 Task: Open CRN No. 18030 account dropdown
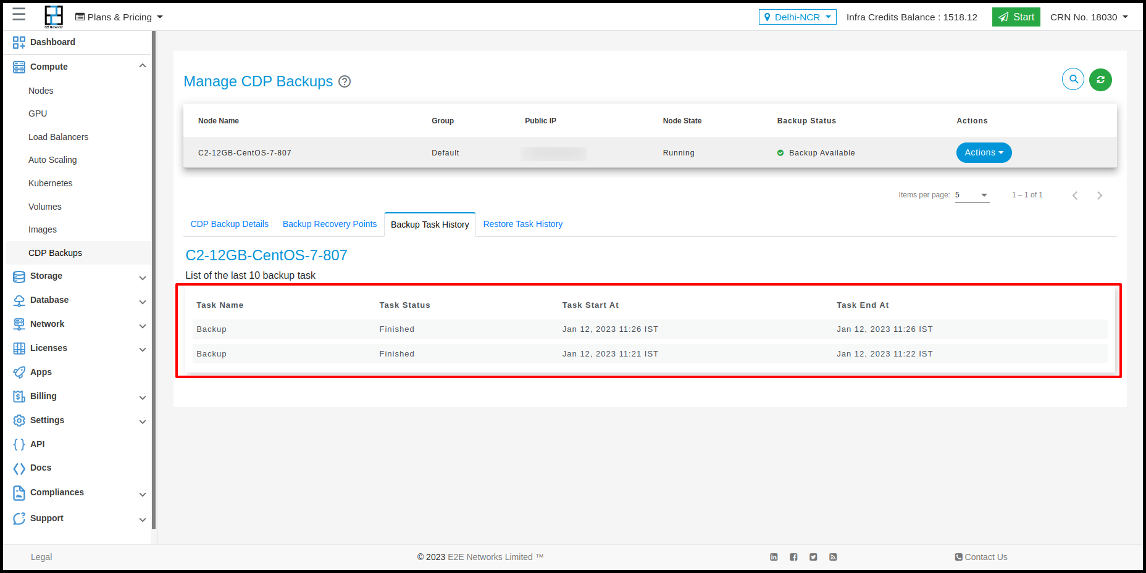1089,17
